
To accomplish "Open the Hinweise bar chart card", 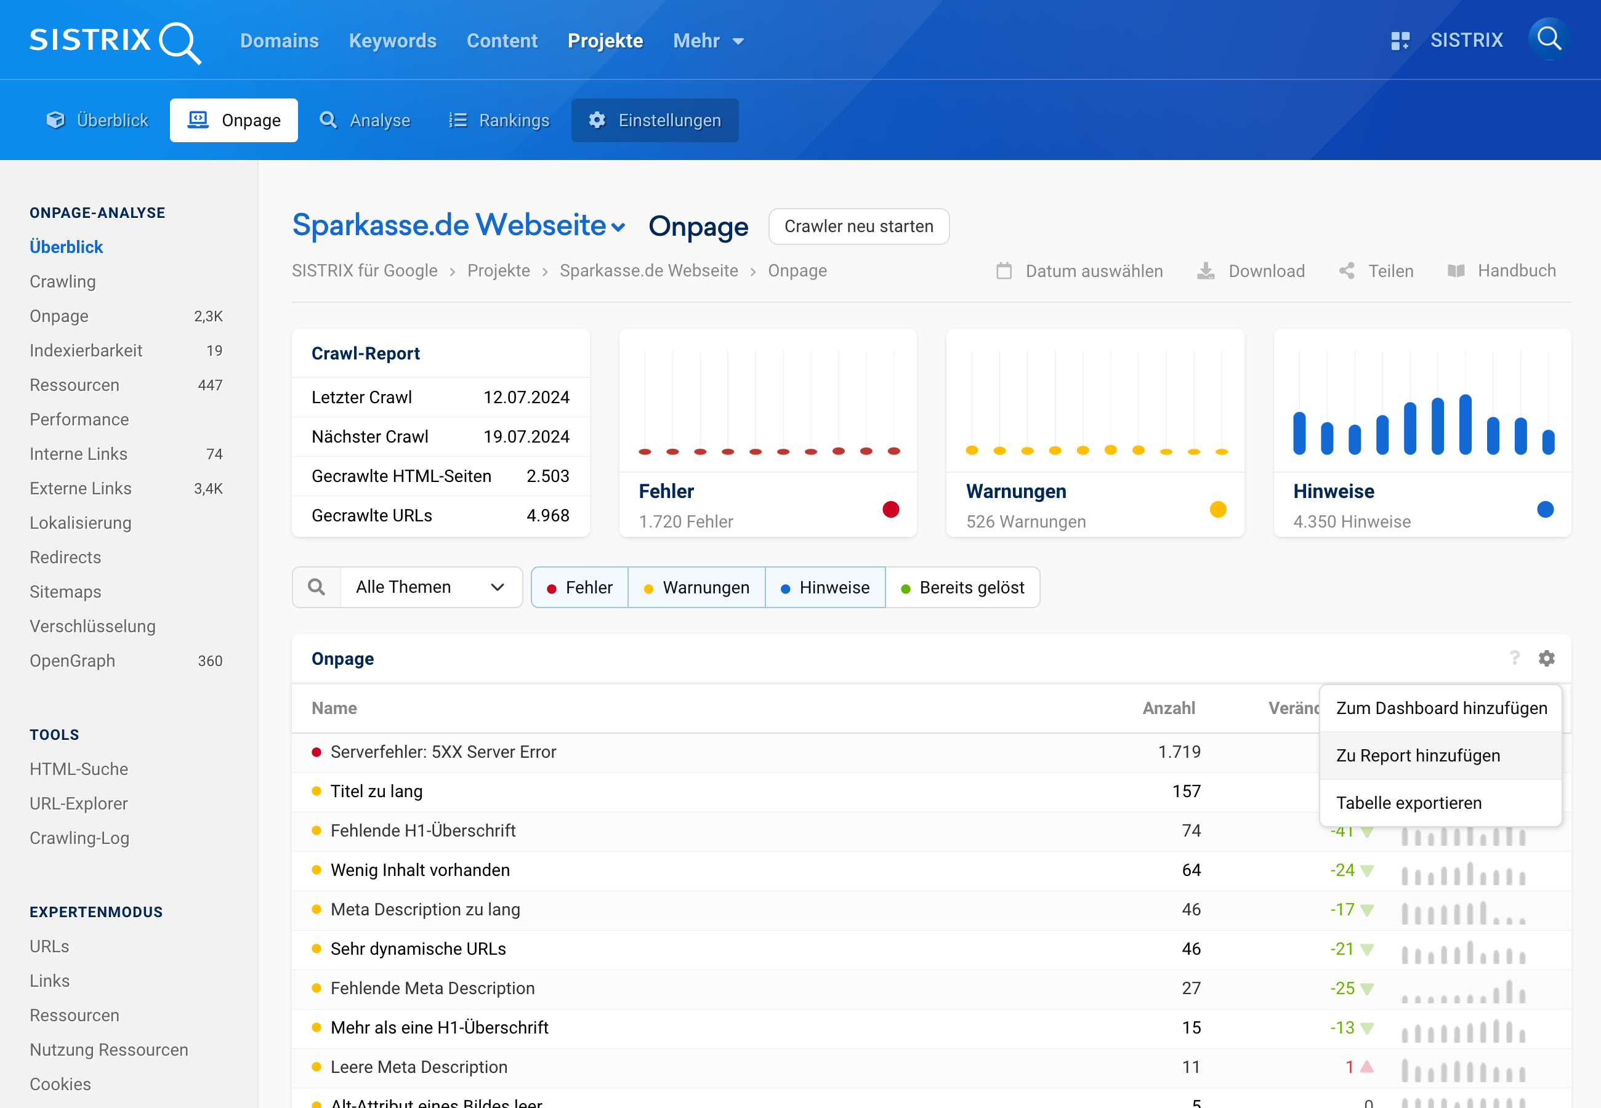I will 1422,433.
